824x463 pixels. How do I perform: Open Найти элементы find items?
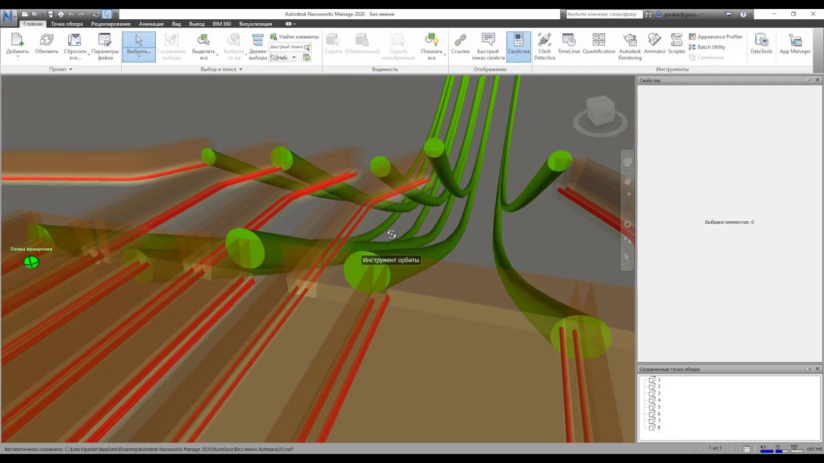tap(295, 37)
